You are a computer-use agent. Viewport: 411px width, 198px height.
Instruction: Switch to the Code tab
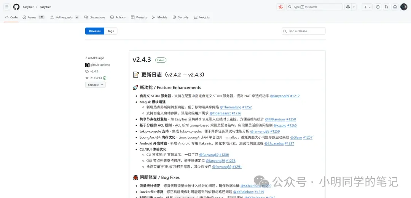click(x=11, y=17)
